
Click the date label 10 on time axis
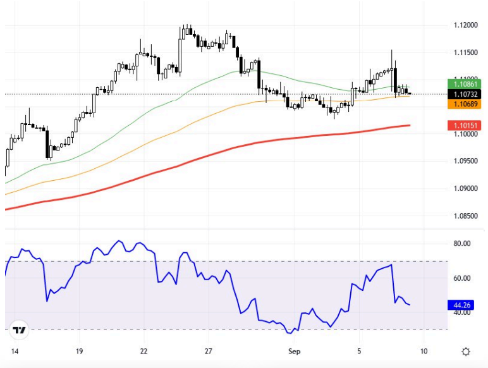click(424, 352)
